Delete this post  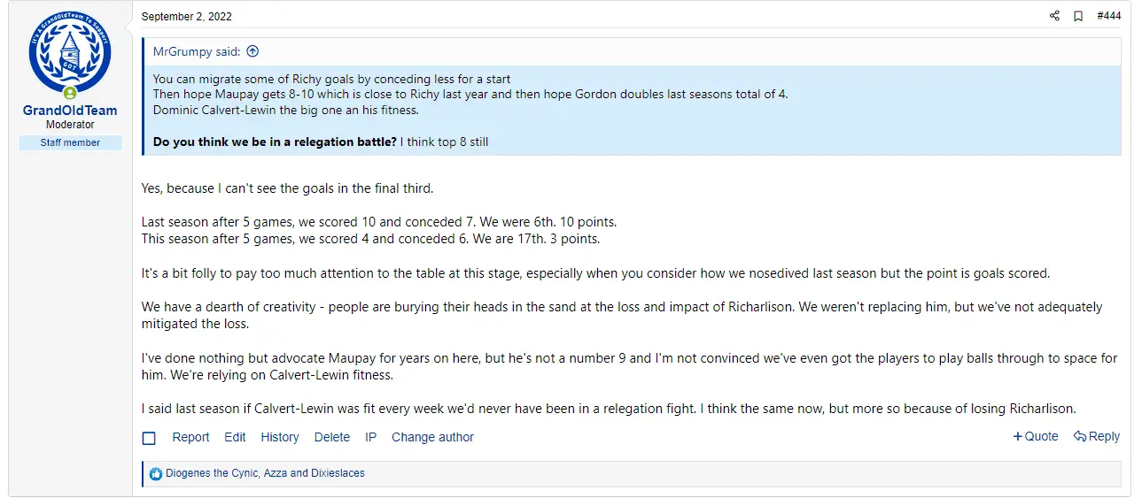(x=332, y=437)
